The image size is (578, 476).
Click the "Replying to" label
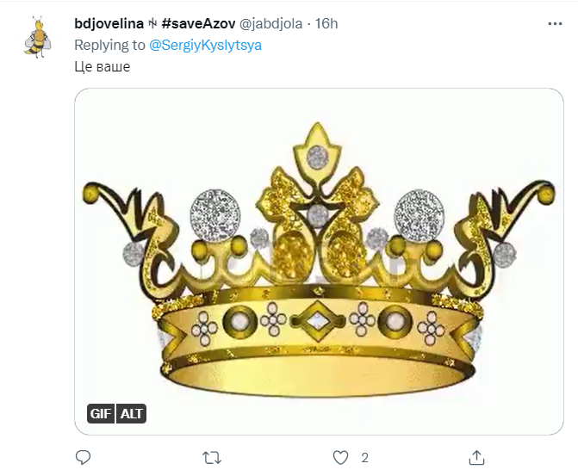click(110, 46)
